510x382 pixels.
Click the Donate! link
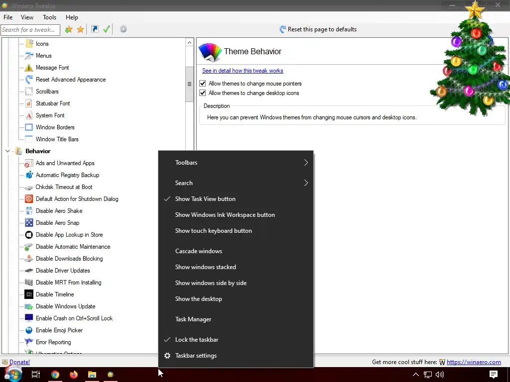pos(19,362)
